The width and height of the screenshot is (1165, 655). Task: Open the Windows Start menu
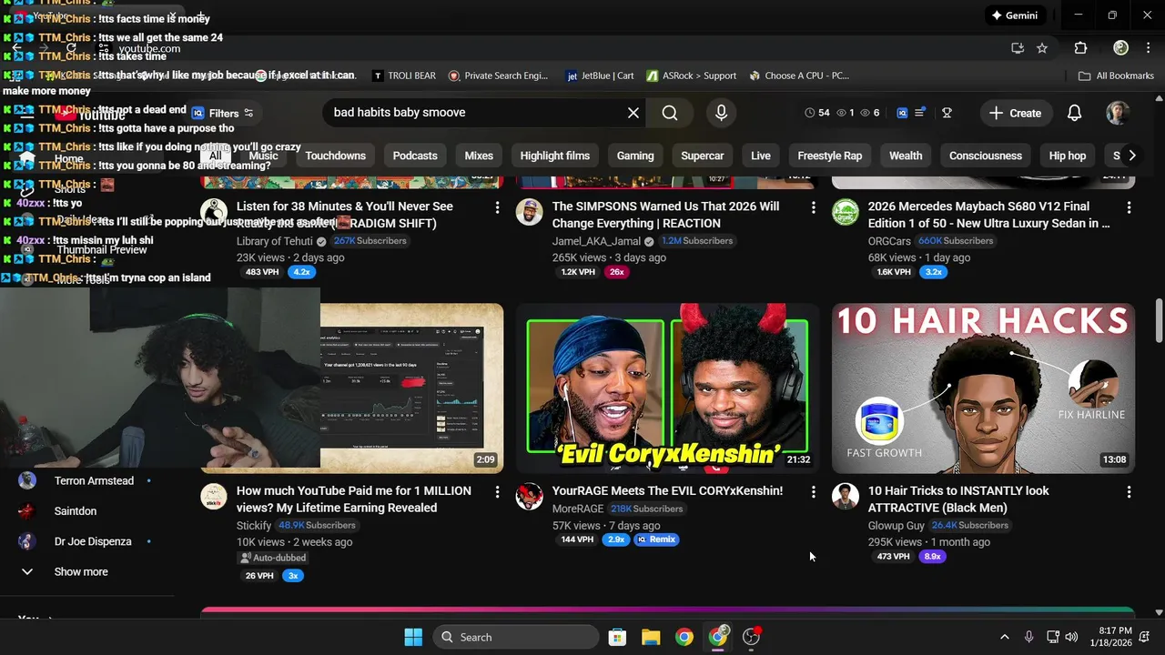coord(413,637)
